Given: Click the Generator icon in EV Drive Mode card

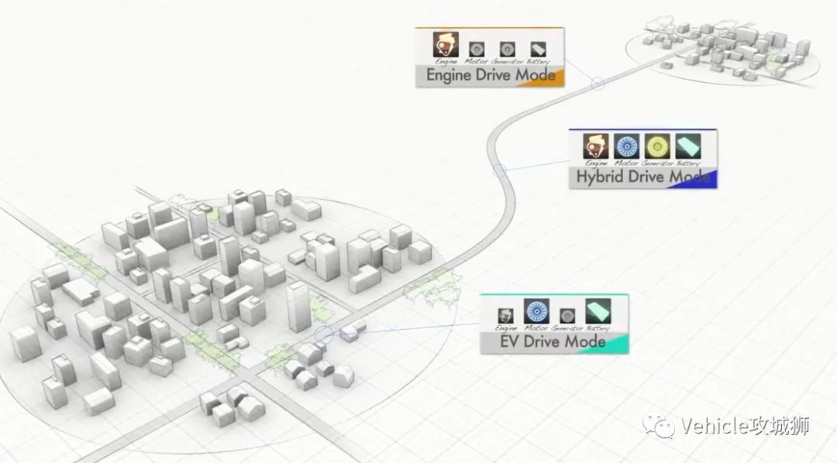Looking at the screenshot, I should pos(567,316).
